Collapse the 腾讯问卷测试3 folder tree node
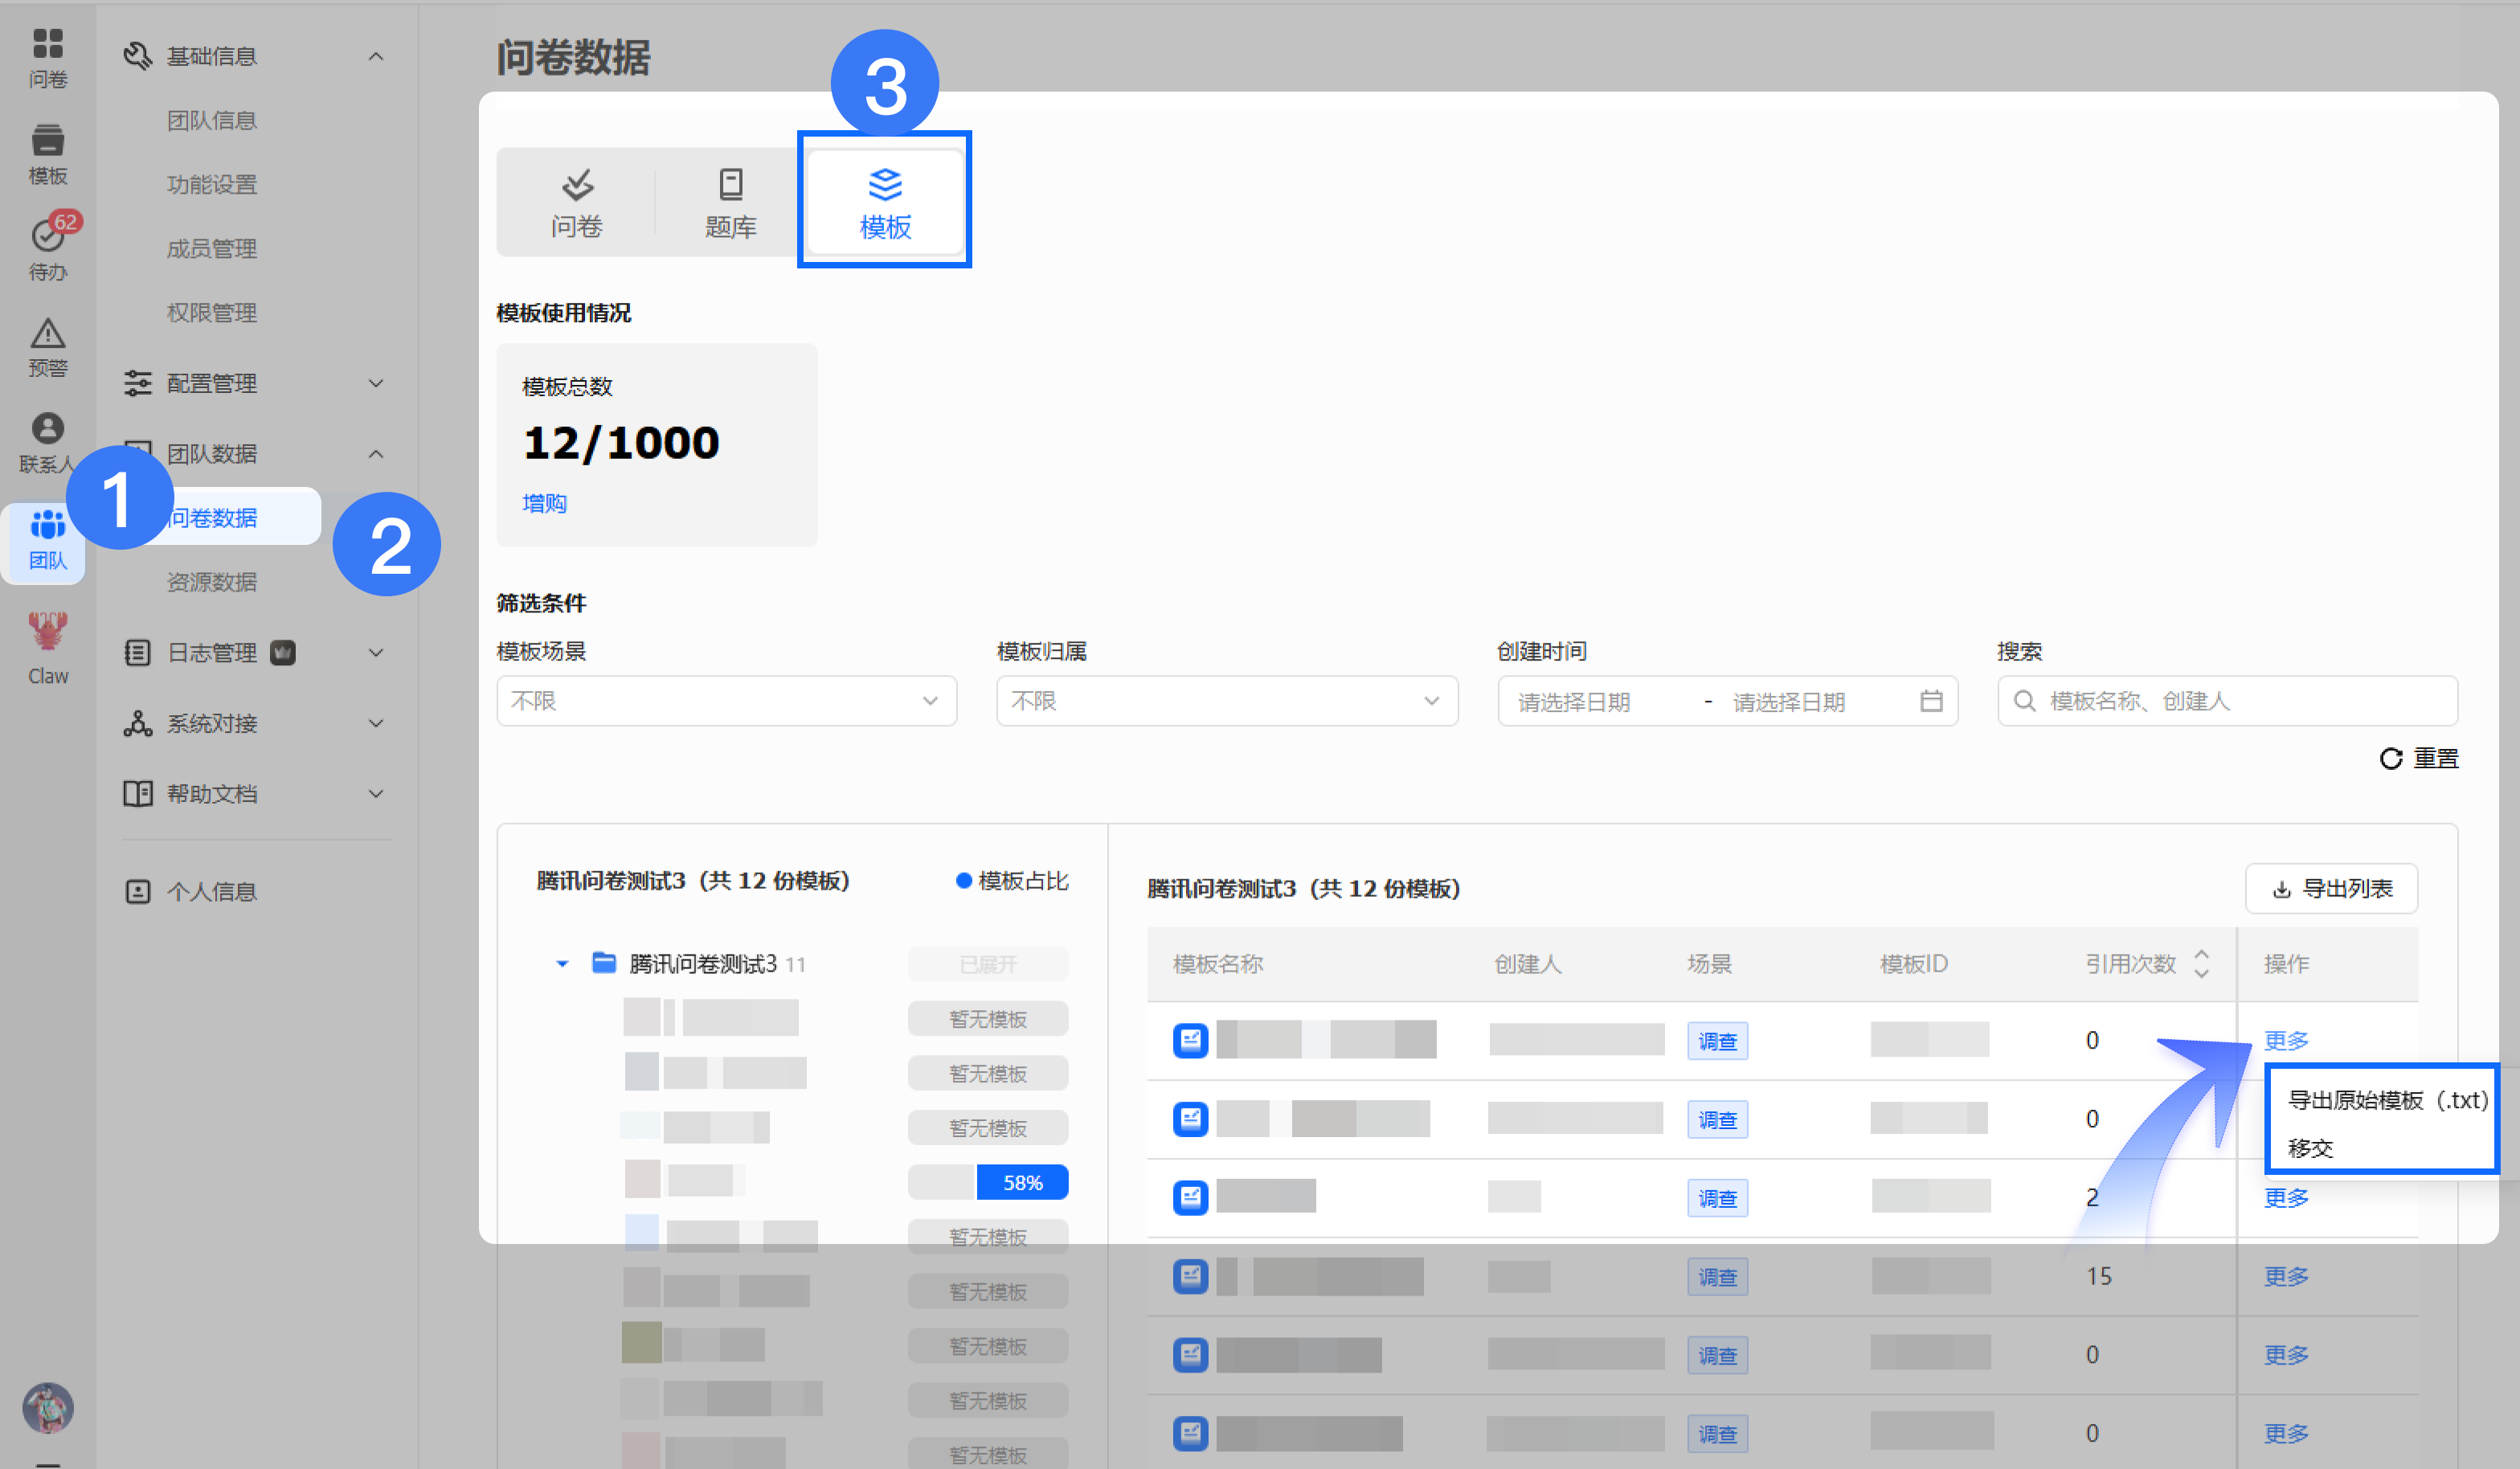Image resolution: width=2520 pixels, height=1469 pixels. coord(562,964)
